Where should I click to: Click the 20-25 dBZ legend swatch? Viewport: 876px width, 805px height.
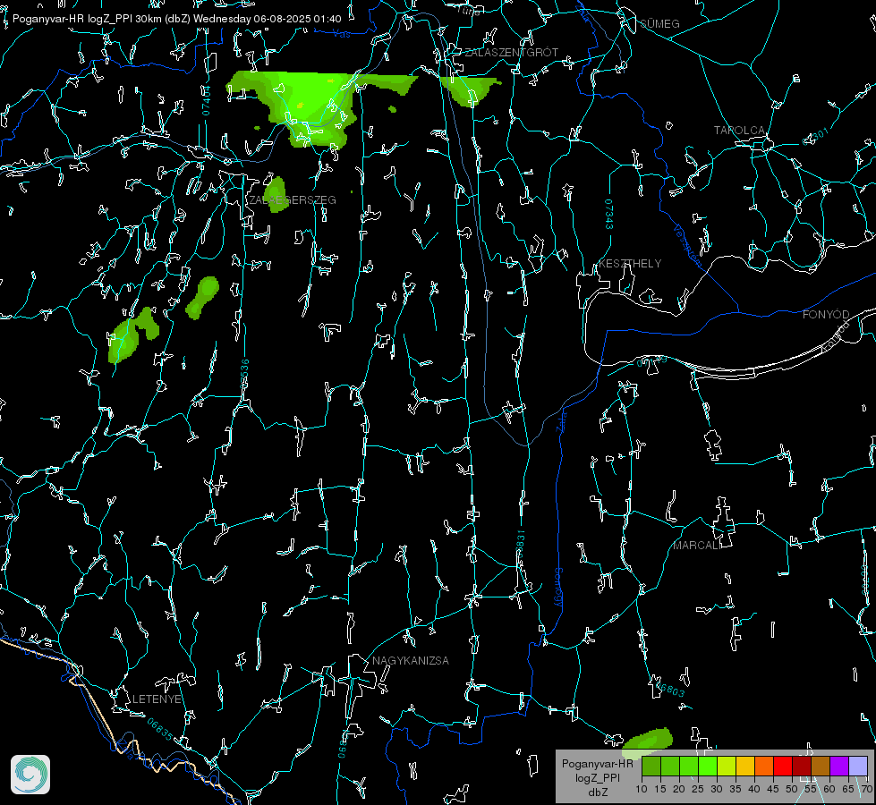tap(689, 766)
